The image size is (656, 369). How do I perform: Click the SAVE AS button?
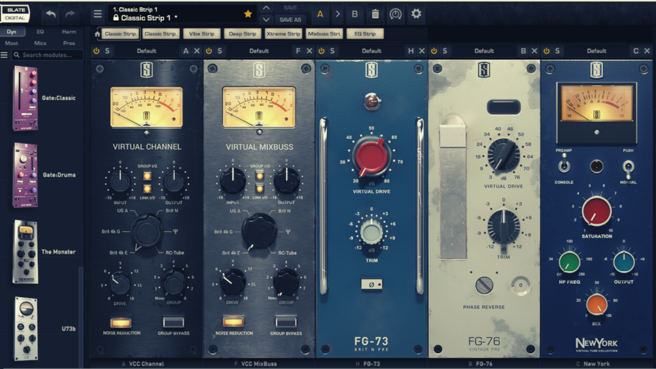pos(290,20)
